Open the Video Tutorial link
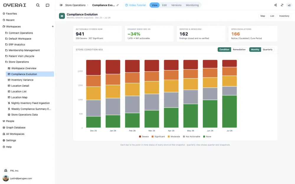This screenshot has height=184, width=295. (135, 5)
